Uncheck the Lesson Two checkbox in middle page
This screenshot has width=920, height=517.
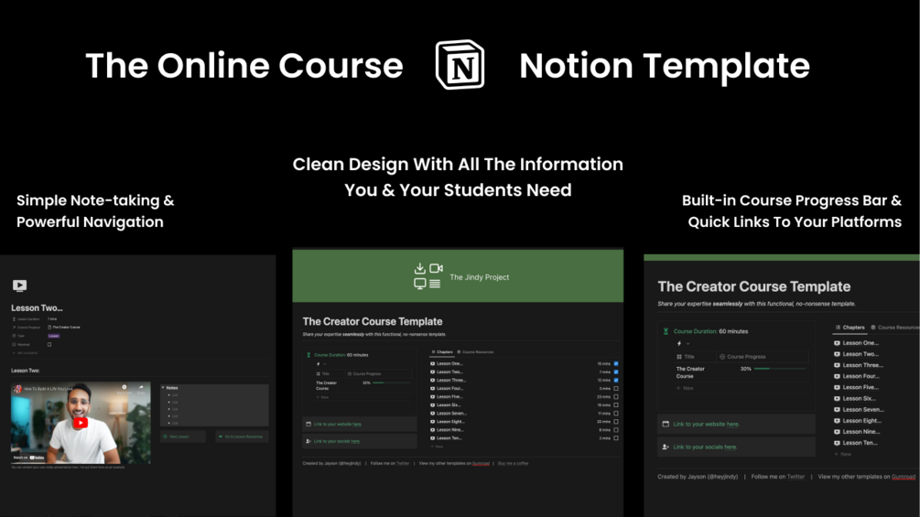coord(616,372)
